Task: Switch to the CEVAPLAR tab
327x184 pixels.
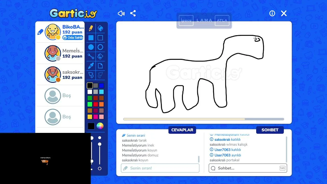Action: [x=182, y=130]
